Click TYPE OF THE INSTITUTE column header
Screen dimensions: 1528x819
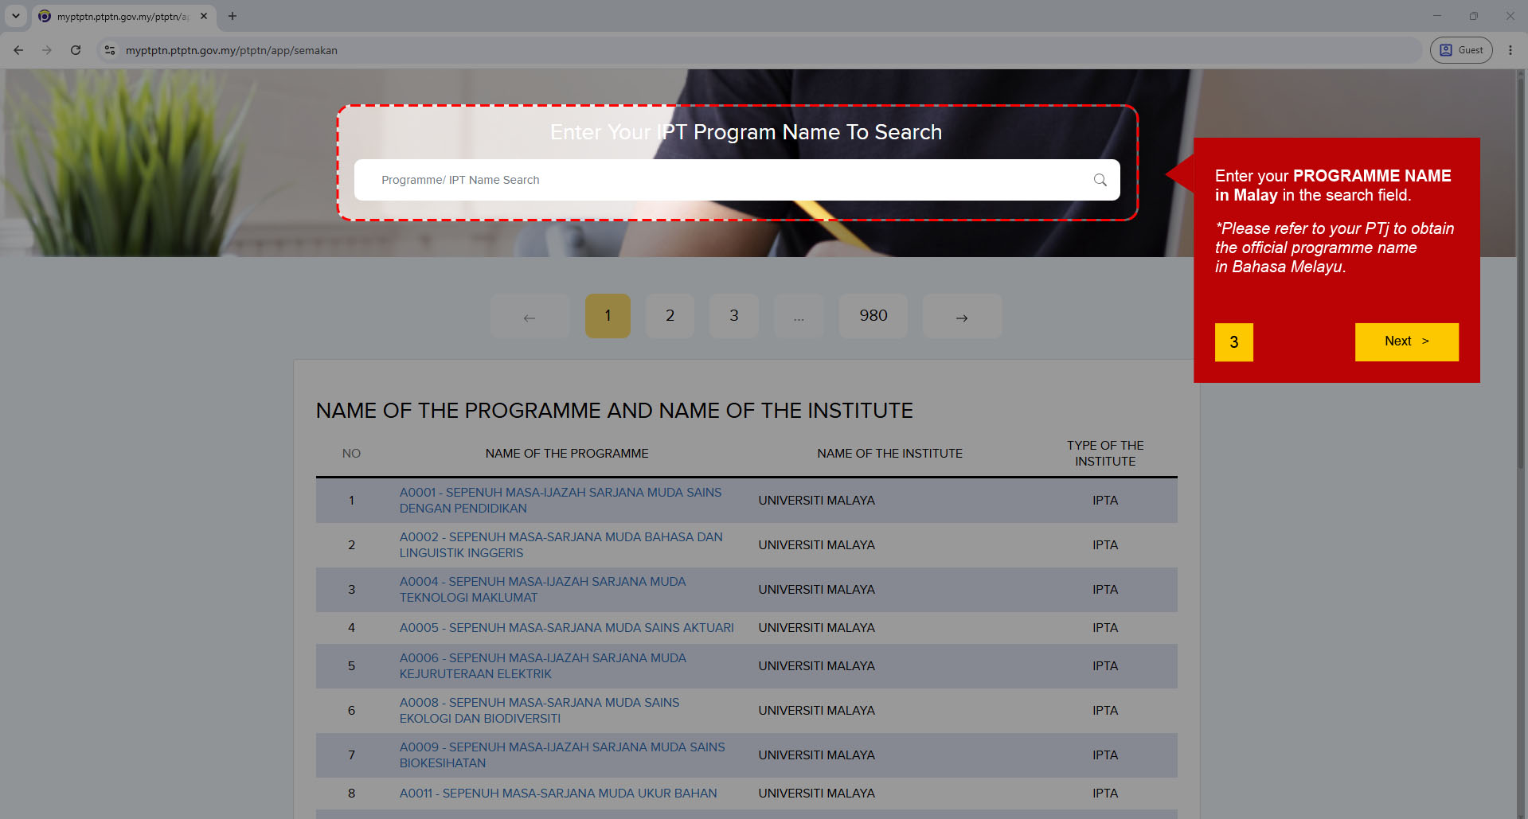[x=1105, y=454]
